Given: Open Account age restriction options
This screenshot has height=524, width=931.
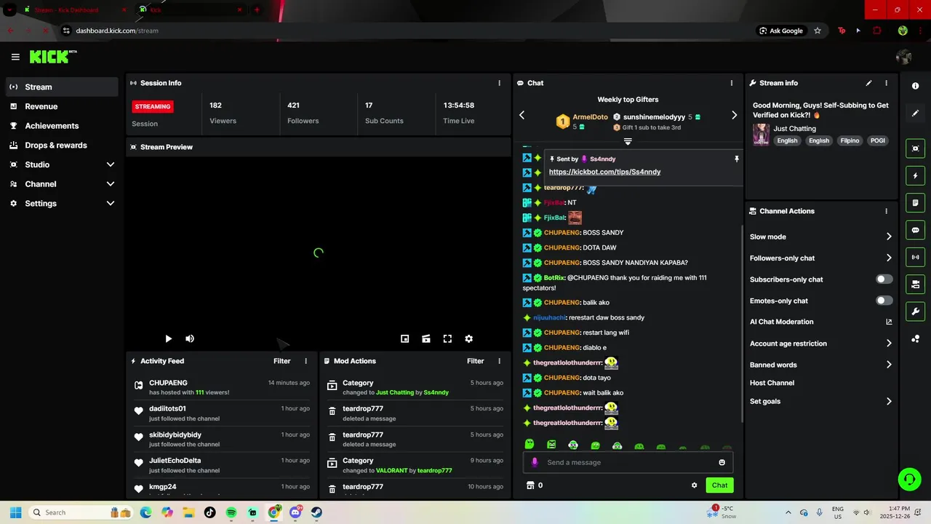Looking at the screenshot, I should 820,344.
